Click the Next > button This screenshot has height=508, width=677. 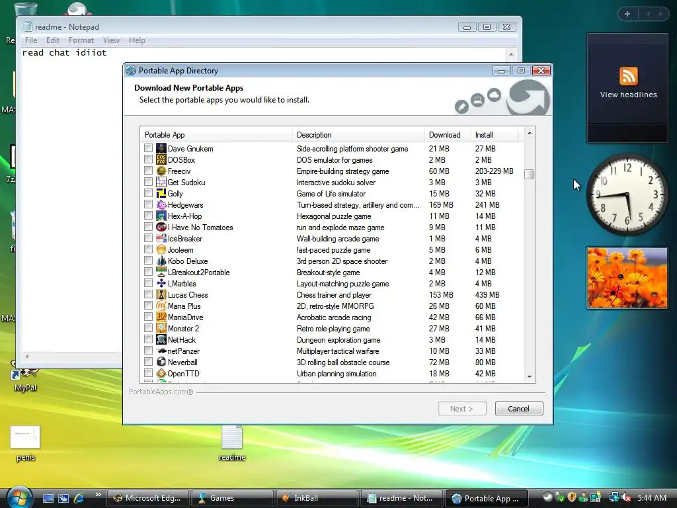click(462, 409)
